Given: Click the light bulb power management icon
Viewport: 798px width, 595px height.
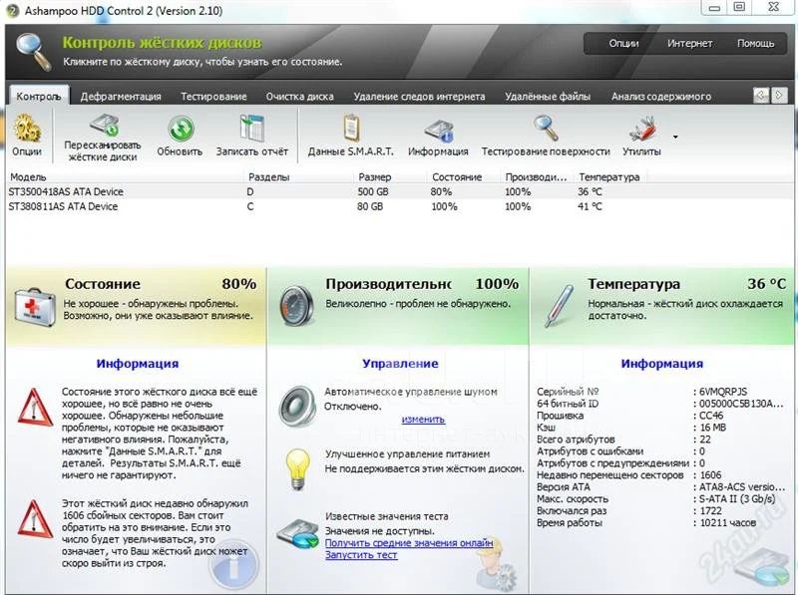Looking at the screenshot, I should click(x=297, y=468).
